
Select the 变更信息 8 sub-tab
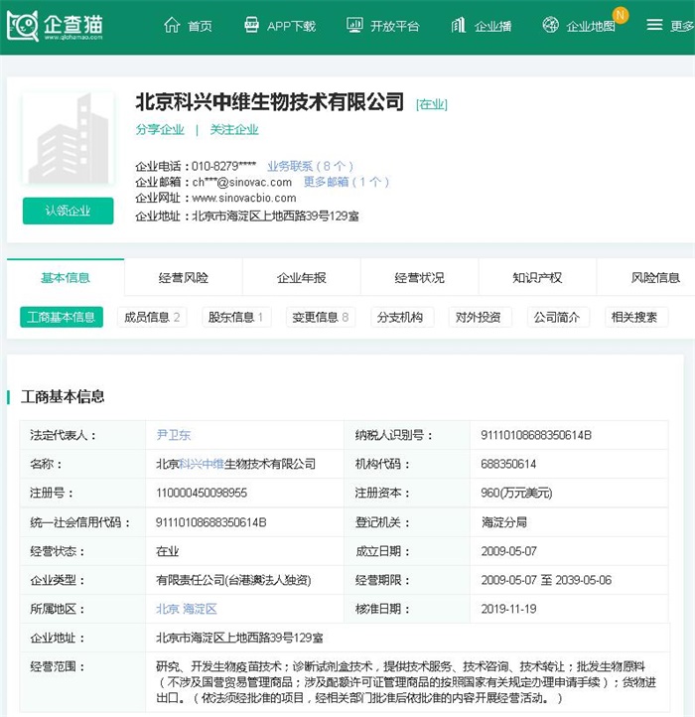pyautogui.click(x=321, y=317)
